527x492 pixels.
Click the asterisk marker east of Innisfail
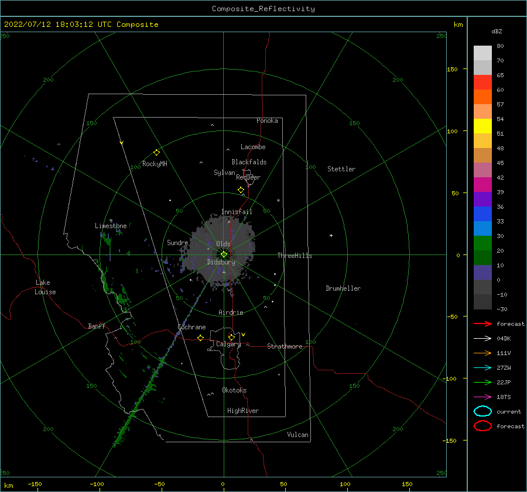278,201
